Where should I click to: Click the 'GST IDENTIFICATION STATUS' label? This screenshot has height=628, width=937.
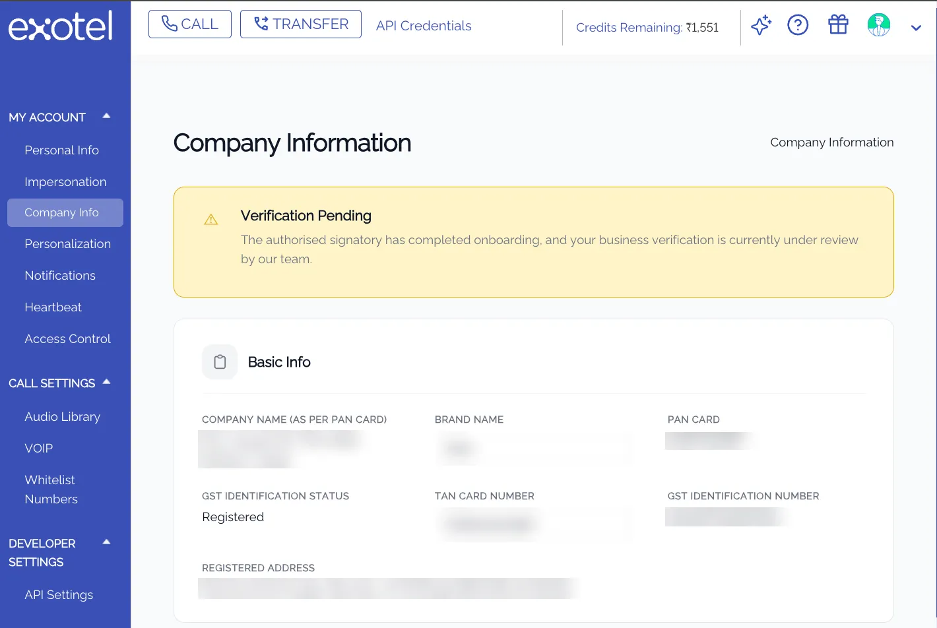(275, 496)
